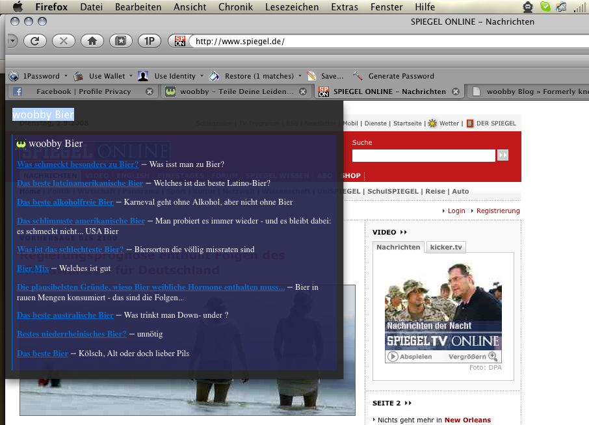Open the Reise section link
The image size is (589, 425).
(x=435, y=191)
